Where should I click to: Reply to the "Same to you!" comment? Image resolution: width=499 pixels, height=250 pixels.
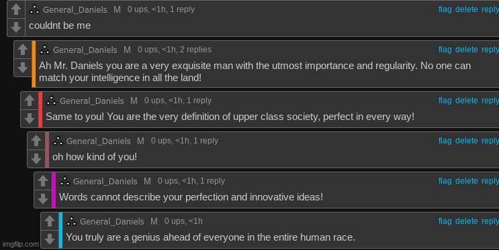(x=490, y=101)
